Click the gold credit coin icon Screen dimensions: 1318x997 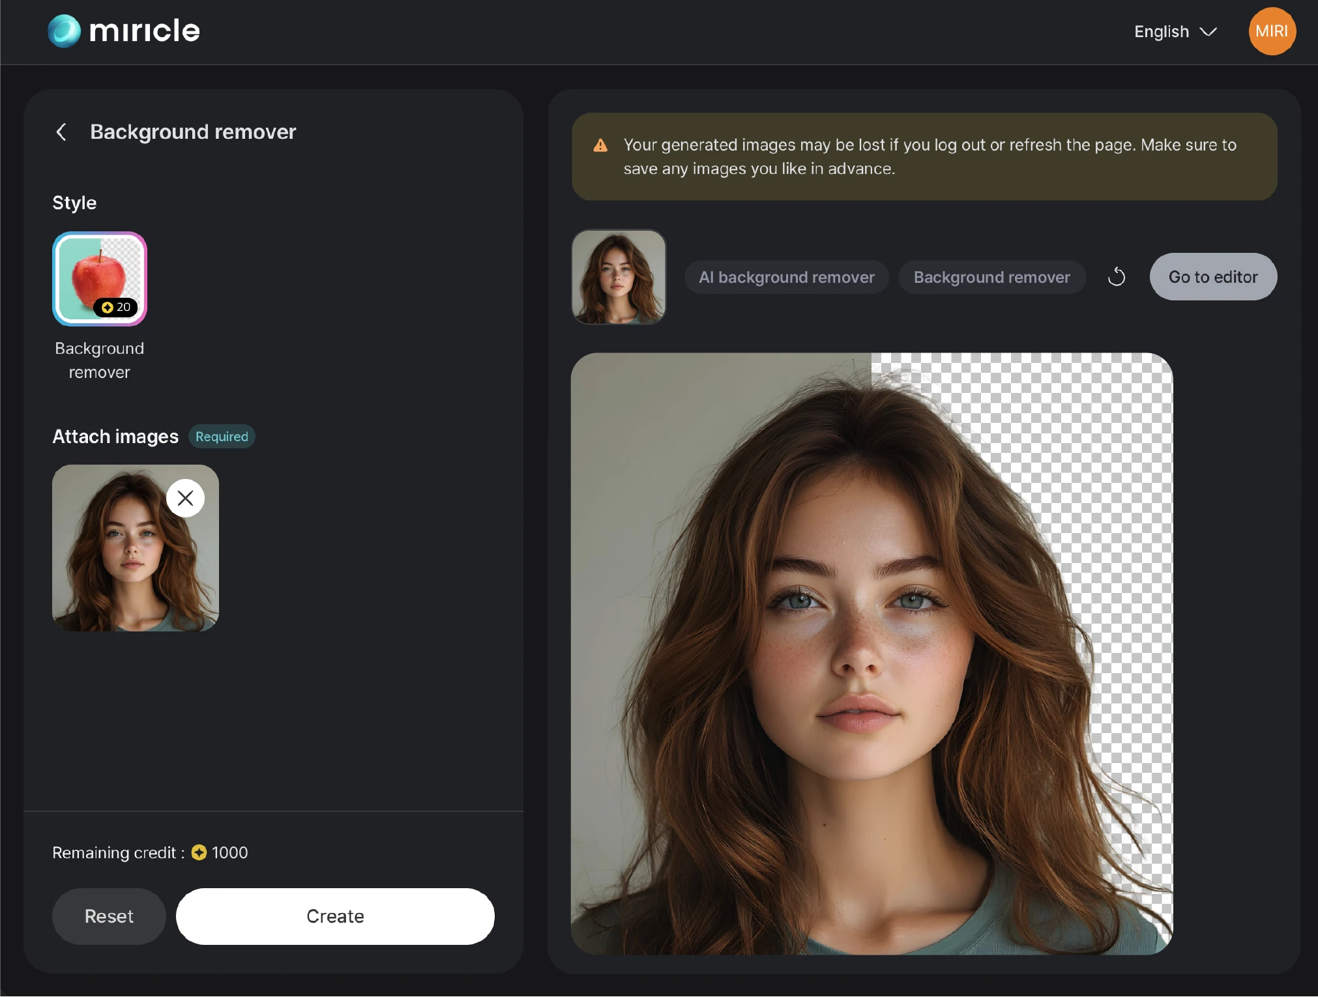point(199,853)
